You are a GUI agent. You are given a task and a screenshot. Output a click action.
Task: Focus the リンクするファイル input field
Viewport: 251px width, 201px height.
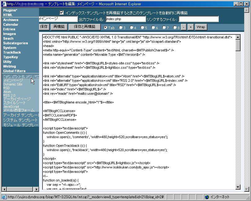coord(199,19)
